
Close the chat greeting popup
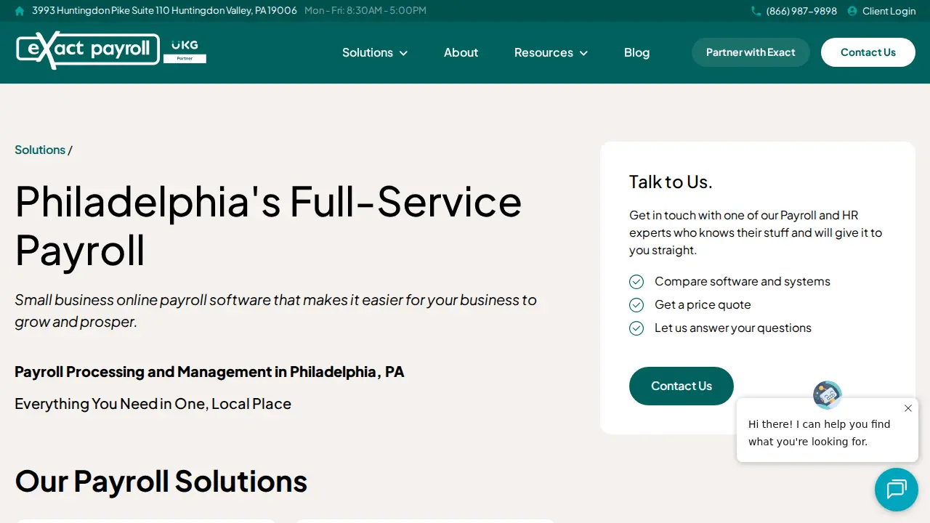[908, 408]
